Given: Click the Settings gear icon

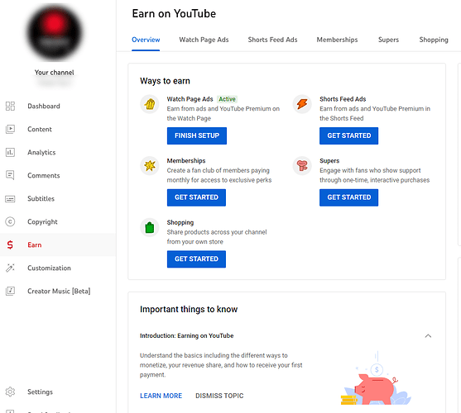Looking at the screenshot, I should pos(10,392).
